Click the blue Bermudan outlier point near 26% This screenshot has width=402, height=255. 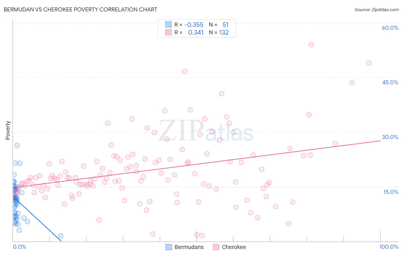point(17,145)
